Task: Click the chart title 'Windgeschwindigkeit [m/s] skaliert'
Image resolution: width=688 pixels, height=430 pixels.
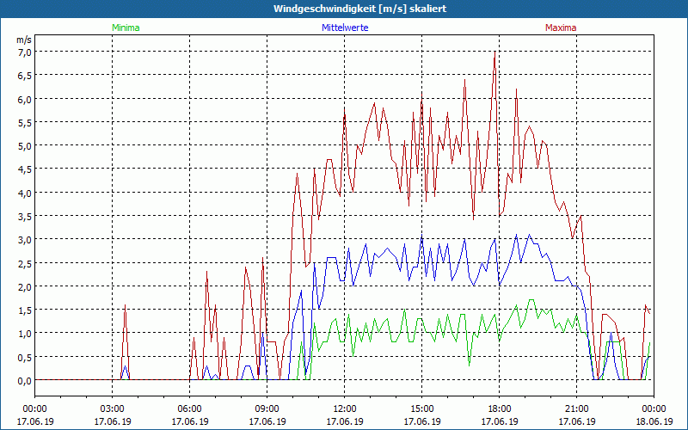Action: pos(359,9)
